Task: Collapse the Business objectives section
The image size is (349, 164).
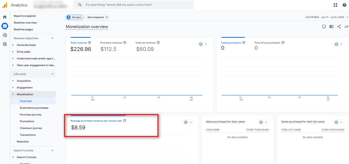Action: tap(52, 38)
